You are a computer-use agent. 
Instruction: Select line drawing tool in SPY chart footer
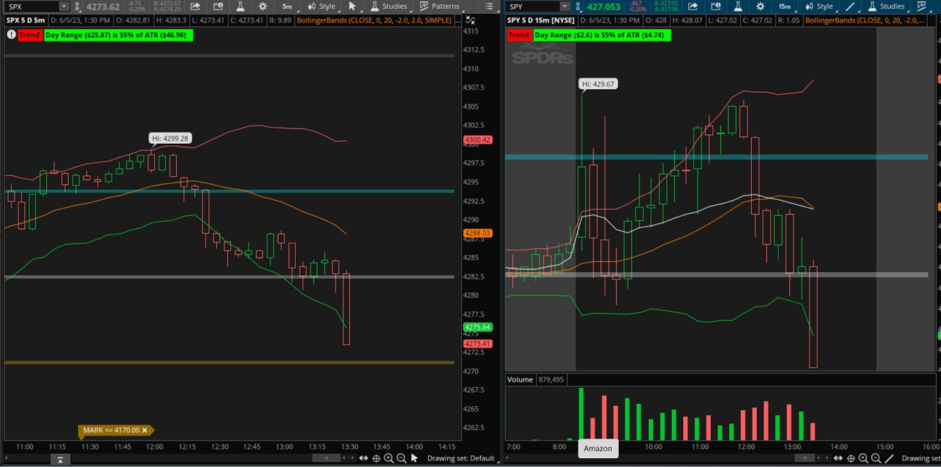pyautogui.click(x=889, y=458)
